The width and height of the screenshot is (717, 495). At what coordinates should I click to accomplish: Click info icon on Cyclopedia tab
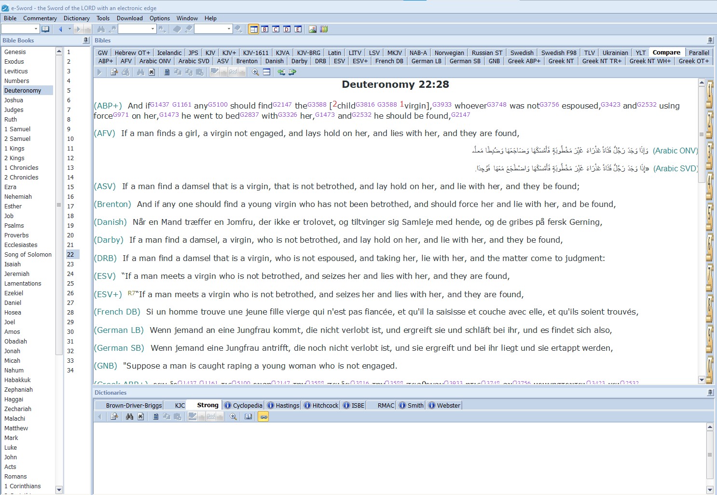coord(228,405)
